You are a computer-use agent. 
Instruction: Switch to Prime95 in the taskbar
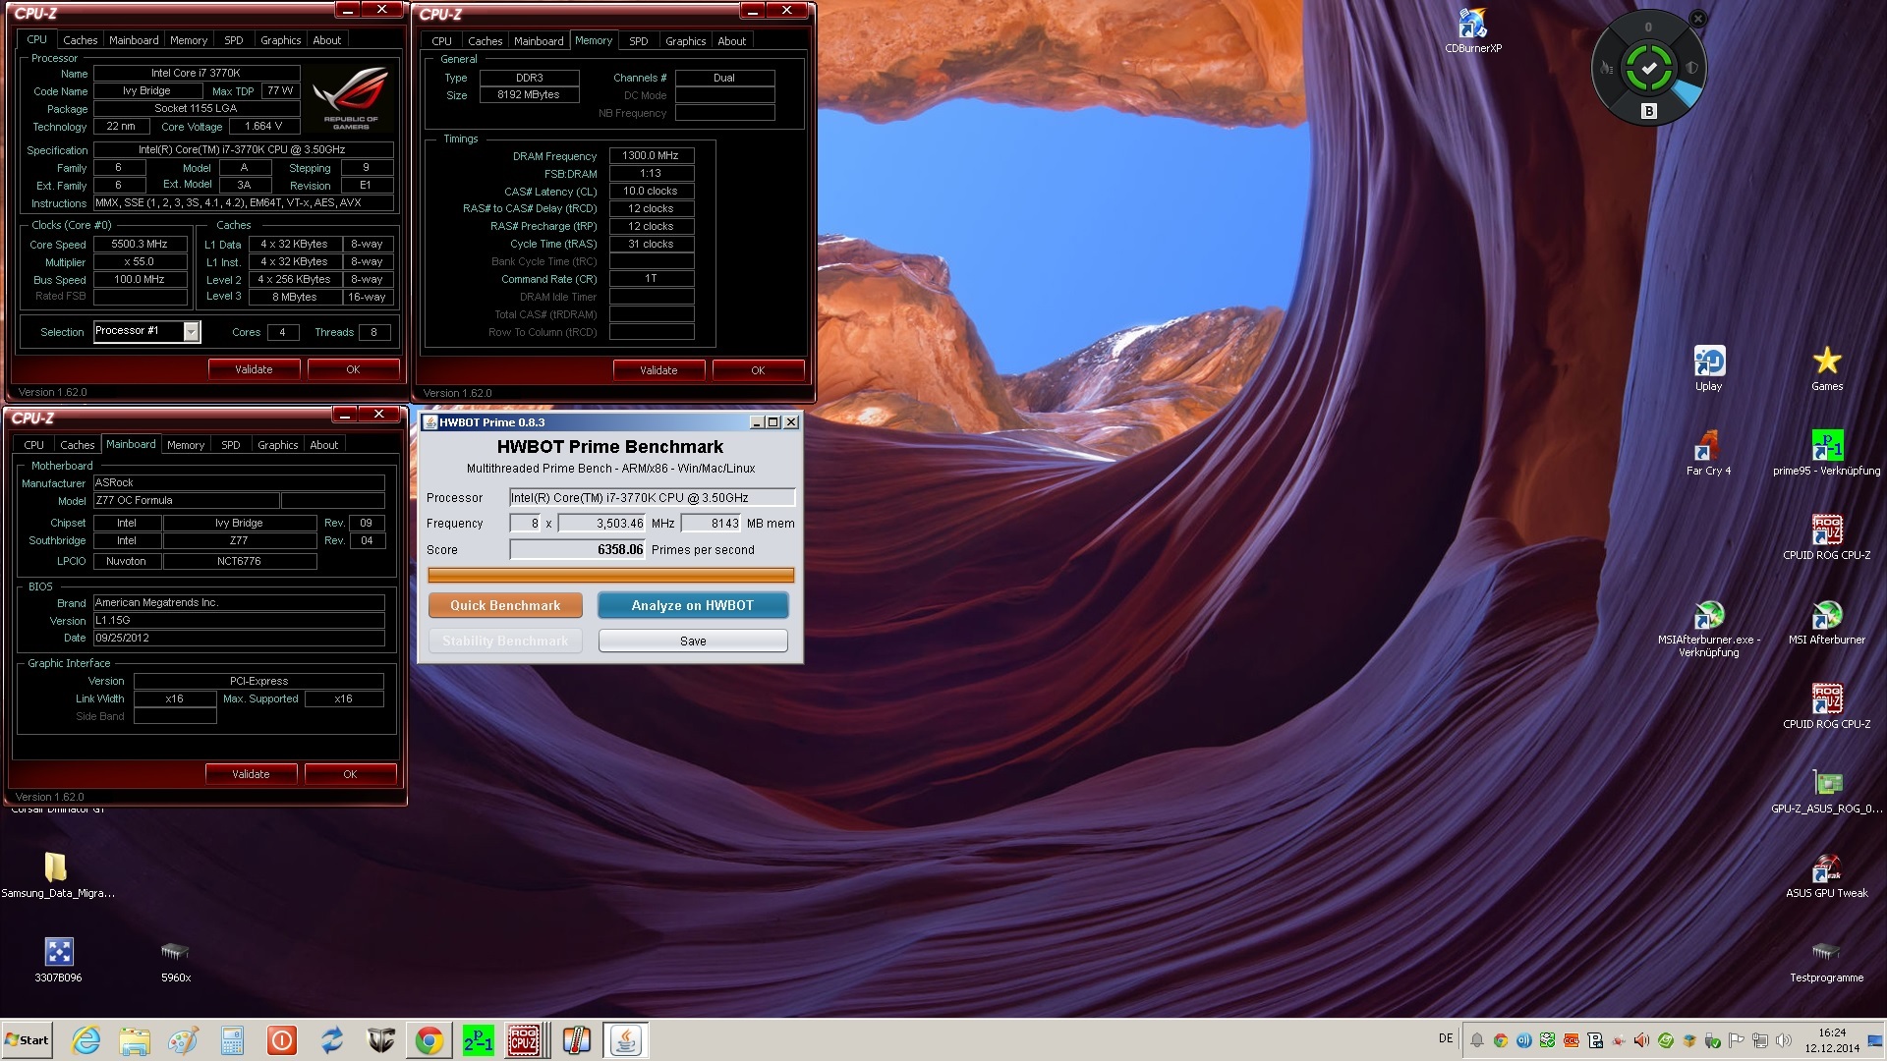click(x=478, y=1039)
